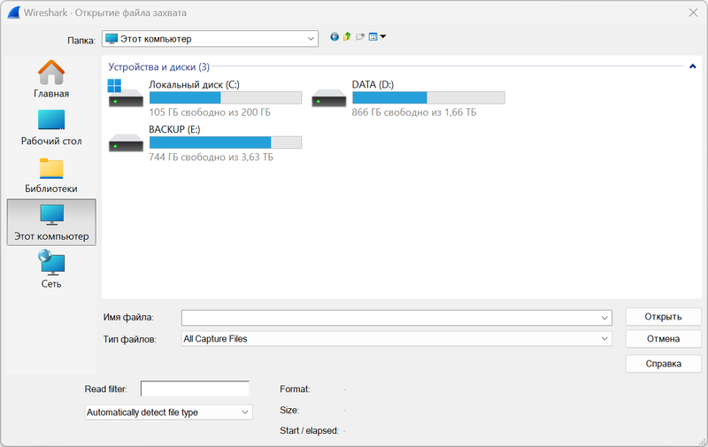Select the Локальный диск (C:) drive icon
708x447 pixels.
click(126, 94)
